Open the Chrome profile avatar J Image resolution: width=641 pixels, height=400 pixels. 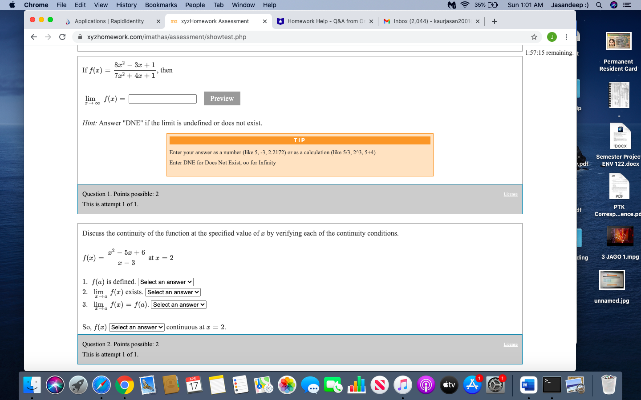(552, 37)
